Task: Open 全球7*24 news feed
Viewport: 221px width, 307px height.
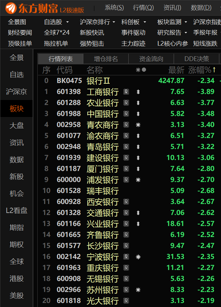Action: pos(57,33)
